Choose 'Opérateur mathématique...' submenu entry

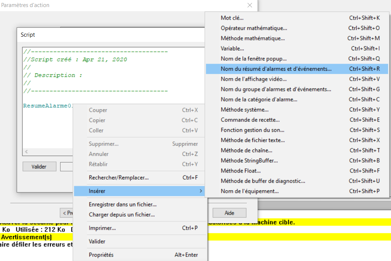click(x=254, y=28)
